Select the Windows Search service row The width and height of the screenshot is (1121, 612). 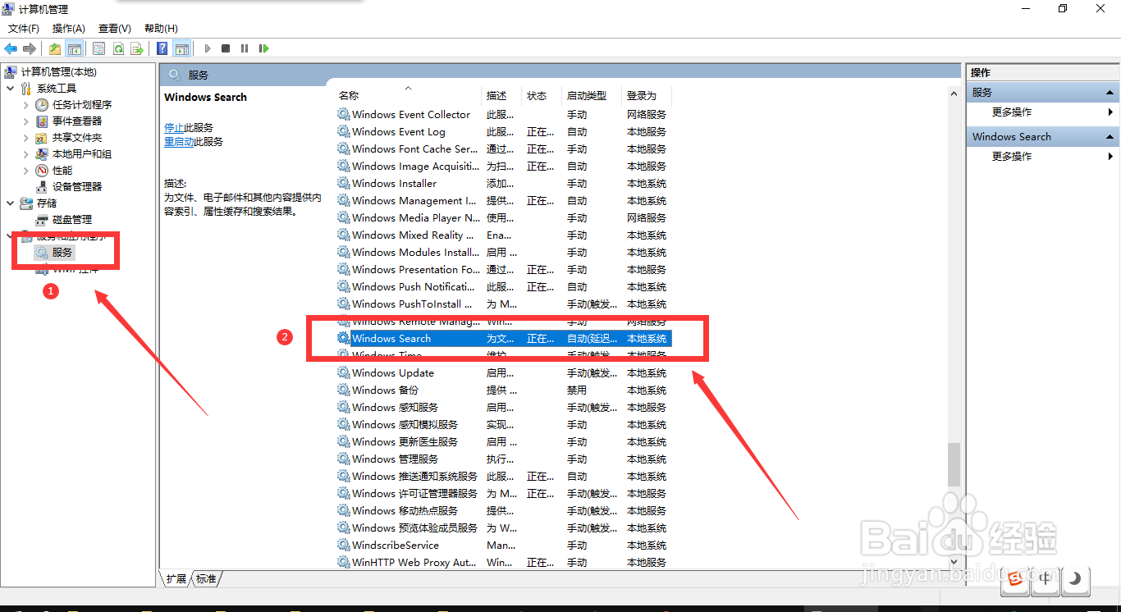tap(504, 338)
